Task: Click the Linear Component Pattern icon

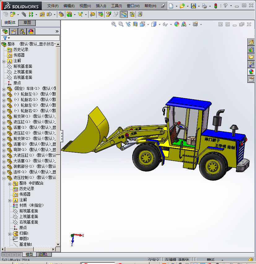Action: coord(31,14)
